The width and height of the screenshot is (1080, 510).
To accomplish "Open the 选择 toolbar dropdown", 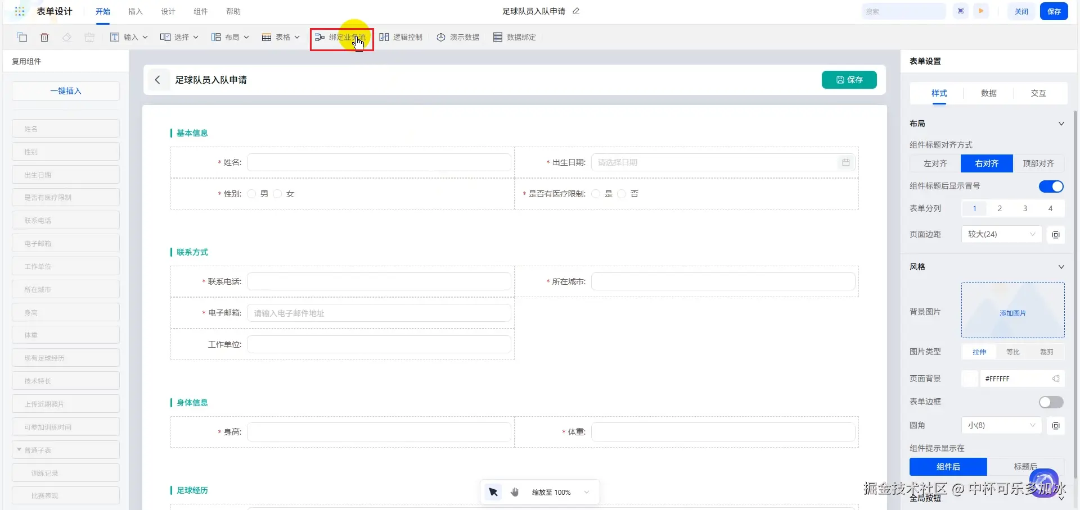I will pos(179,37).
